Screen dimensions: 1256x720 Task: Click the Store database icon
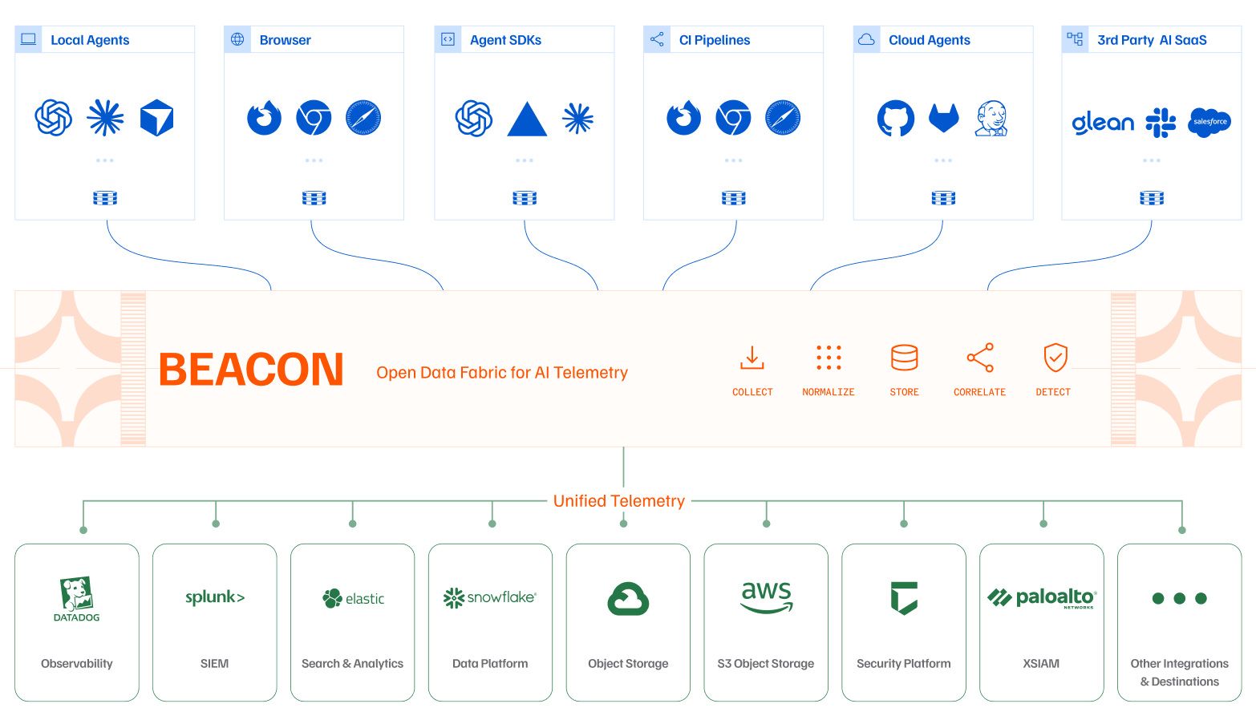click(905, 358)
